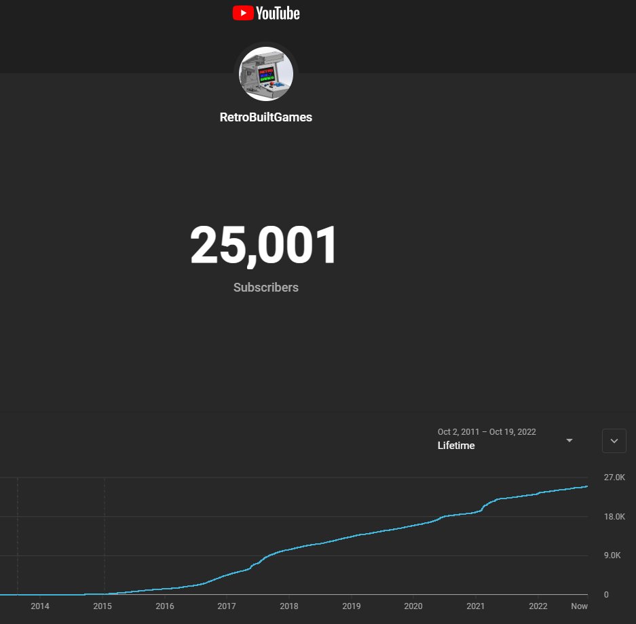Click the Subscribers label
Viewport: 636px width, 624px height.
pyautogui.click(x=266, y=288)
